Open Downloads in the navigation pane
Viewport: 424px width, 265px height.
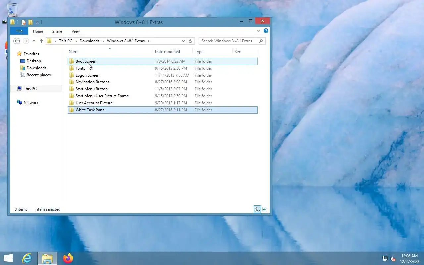[36, 68]
